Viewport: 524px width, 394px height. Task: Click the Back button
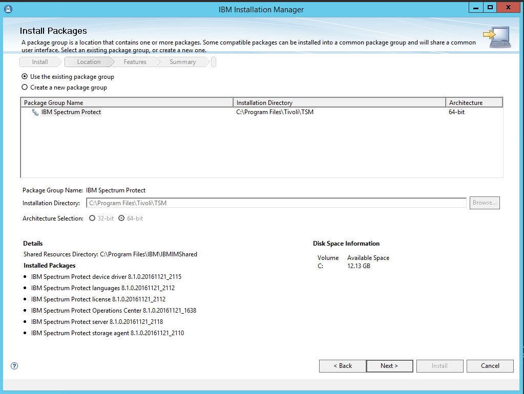pos(343,366)
